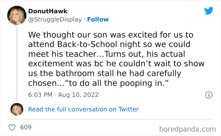This screenshot has height=136, width=221.
Task: Open DonutHawk's large profile picture
Action: point(16,15)
